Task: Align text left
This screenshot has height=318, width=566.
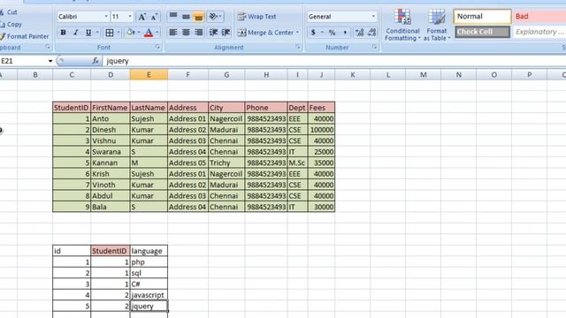Action: [173, 33]
